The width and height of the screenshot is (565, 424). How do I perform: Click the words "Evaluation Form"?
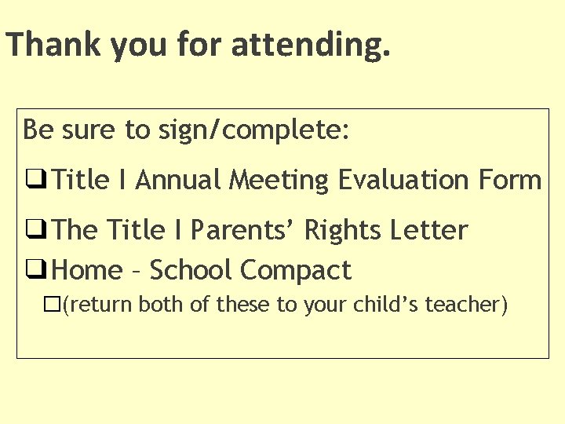coord(439,181)
